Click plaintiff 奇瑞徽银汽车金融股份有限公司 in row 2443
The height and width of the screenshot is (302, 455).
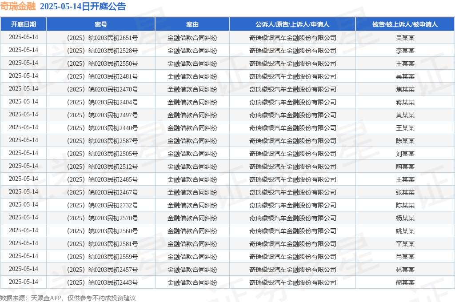tap(292, 282)
